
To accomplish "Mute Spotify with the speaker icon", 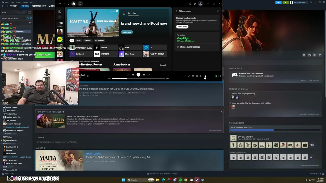I will click(x=200, y=76).
